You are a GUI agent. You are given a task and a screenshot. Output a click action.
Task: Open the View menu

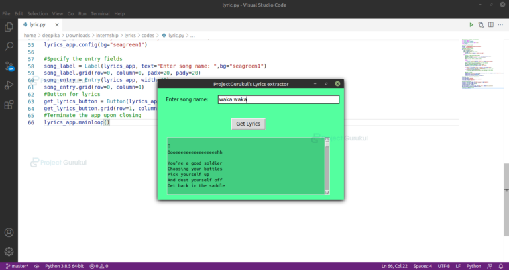click(x=58, y=14)
